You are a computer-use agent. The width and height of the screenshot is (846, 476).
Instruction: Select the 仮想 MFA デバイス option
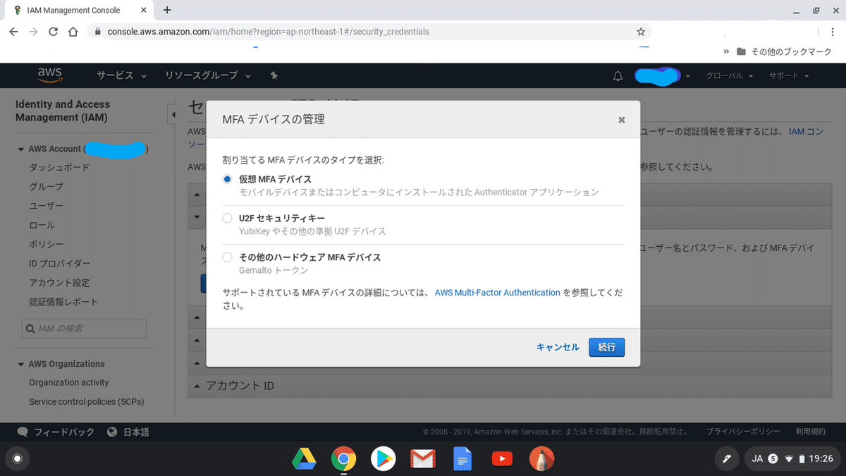click(227, 179)
